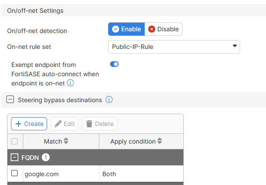
Task: Enable On/off-net detection
Action: click(x=127, y=29)
